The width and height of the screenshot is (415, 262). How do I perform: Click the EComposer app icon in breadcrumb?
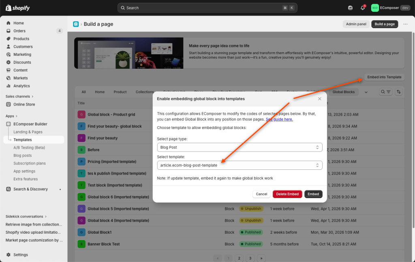coord(76,24)
